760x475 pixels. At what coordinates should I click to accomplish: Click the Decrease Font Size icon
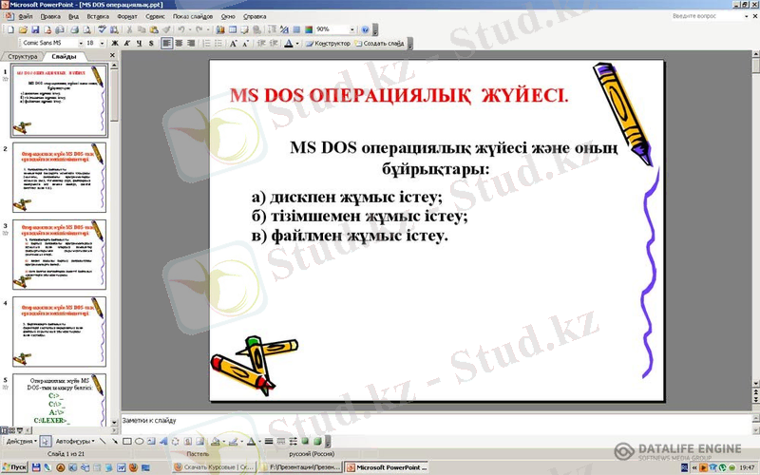[245, 43]
